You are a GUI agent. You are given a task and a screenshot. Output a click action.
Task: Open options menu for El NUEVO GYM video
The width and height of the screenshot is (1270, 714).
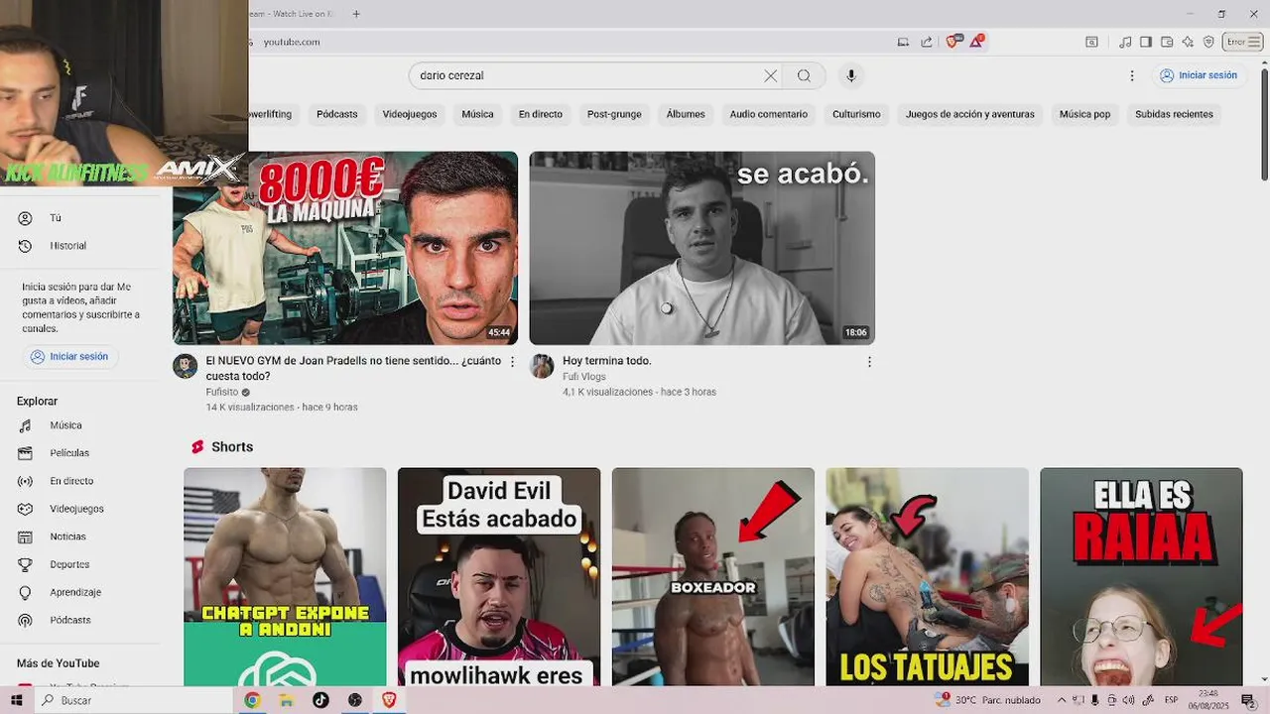point(513,362)
